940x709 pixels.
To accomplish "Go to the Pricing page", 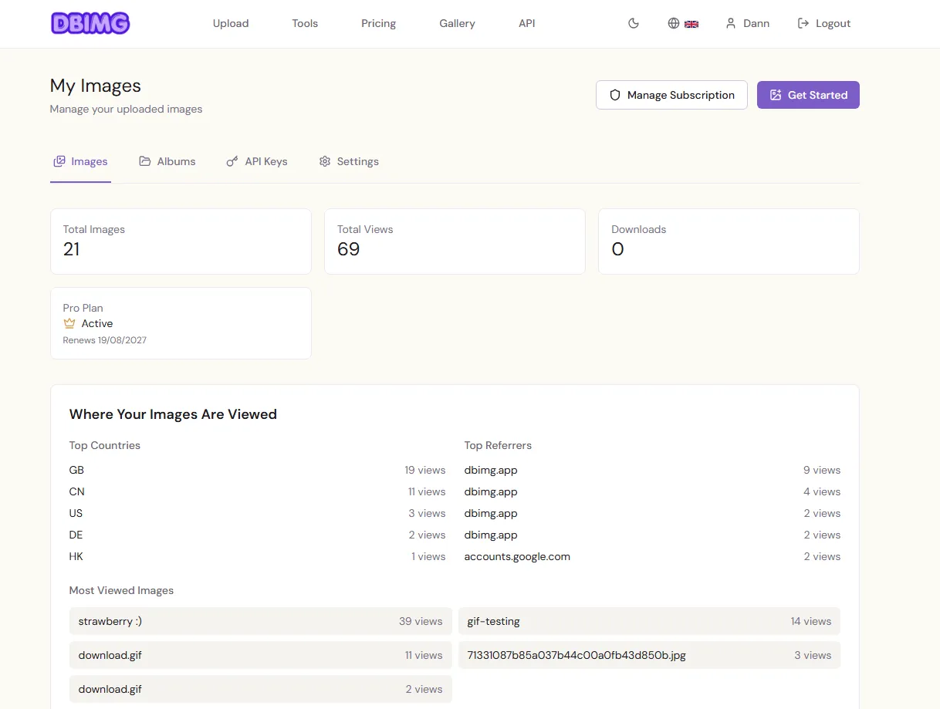I will point(378,23).
